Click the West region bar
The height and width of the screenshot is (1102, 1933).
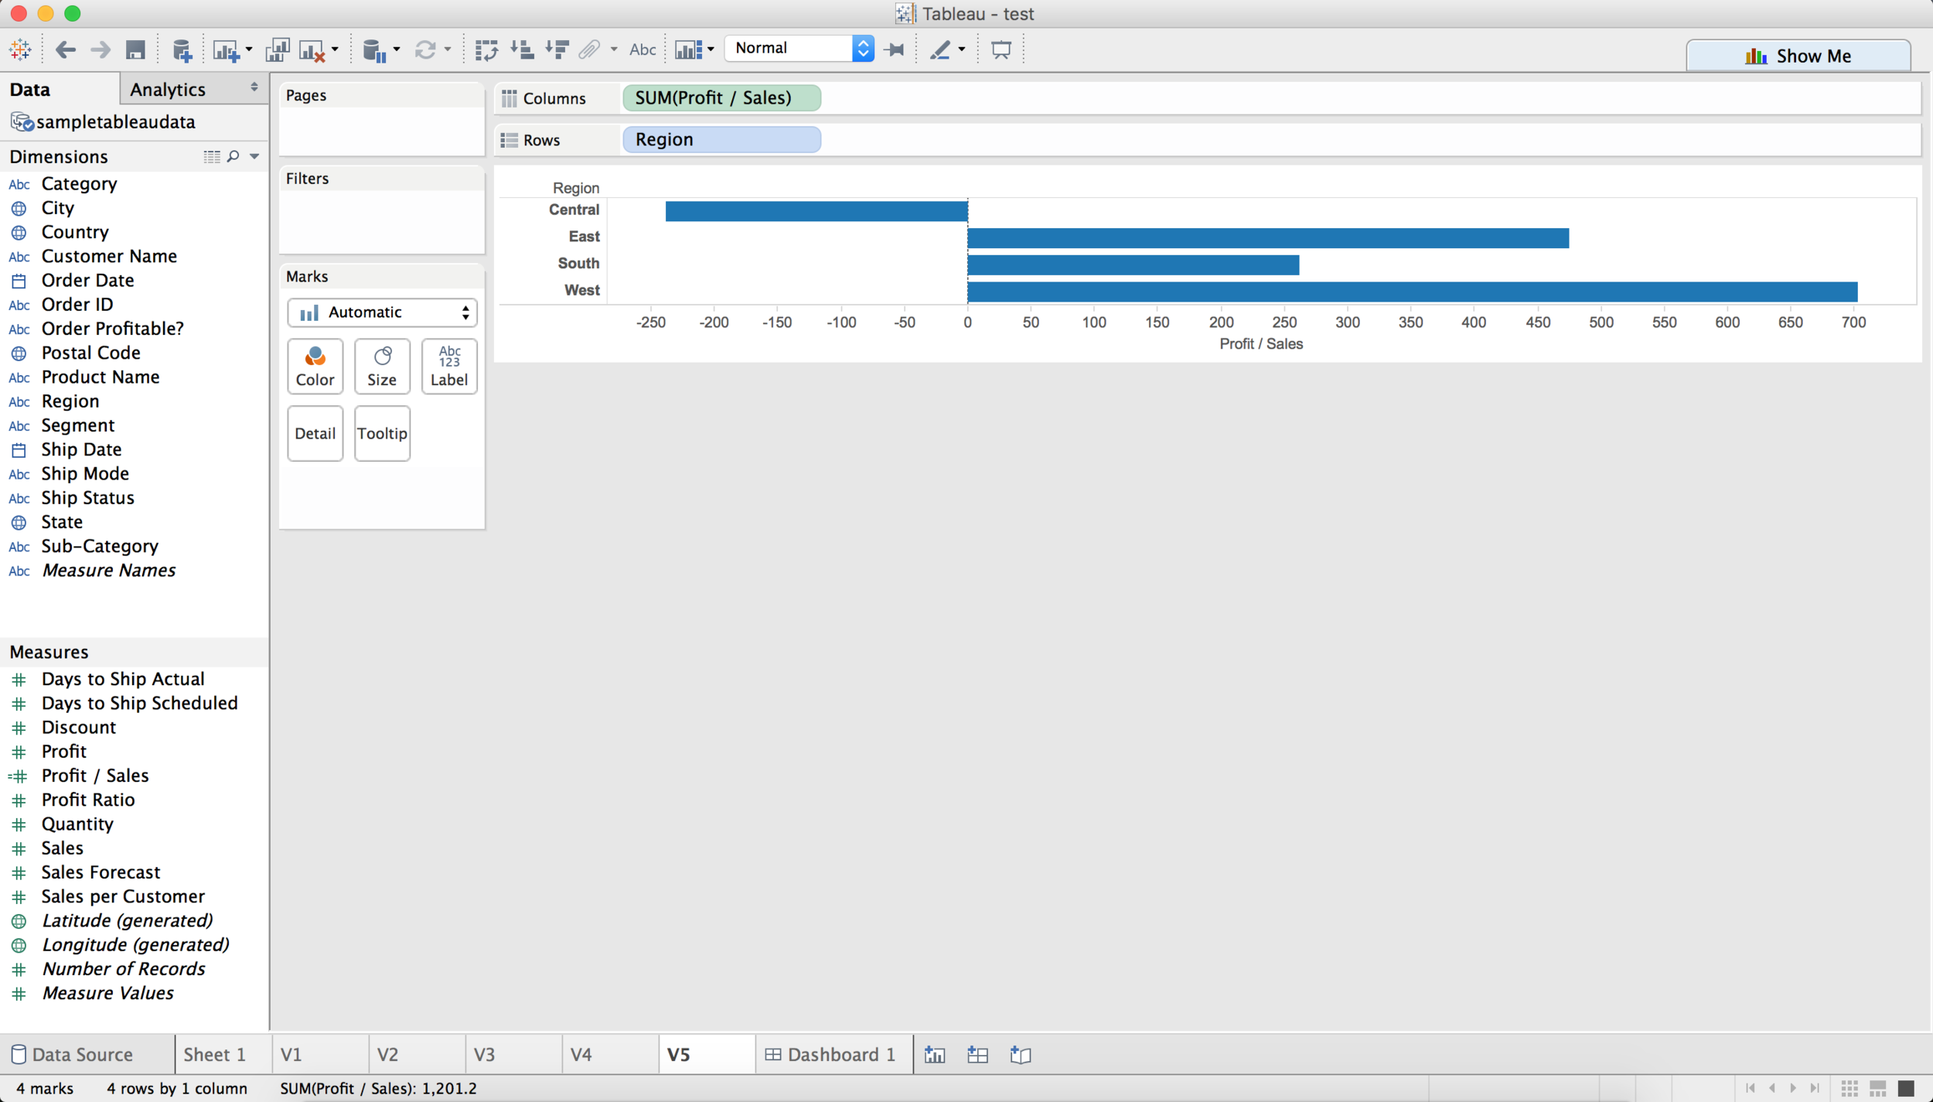click(x=1412, y=292)
